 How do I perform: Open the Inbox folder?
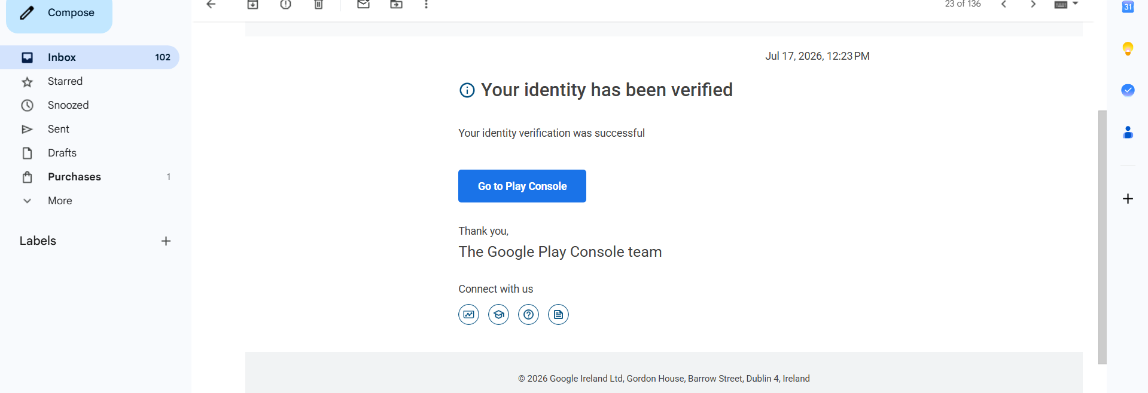(x=90, y=57)
